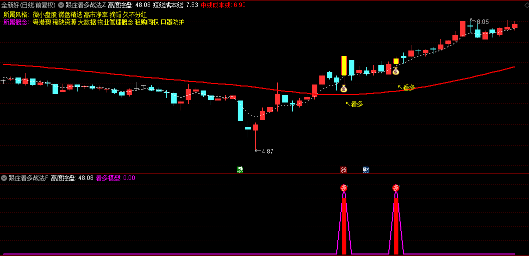This screenshot has width=529, height=256.
Task: Click the 摘帽 style tag
Action: [116, 15]
